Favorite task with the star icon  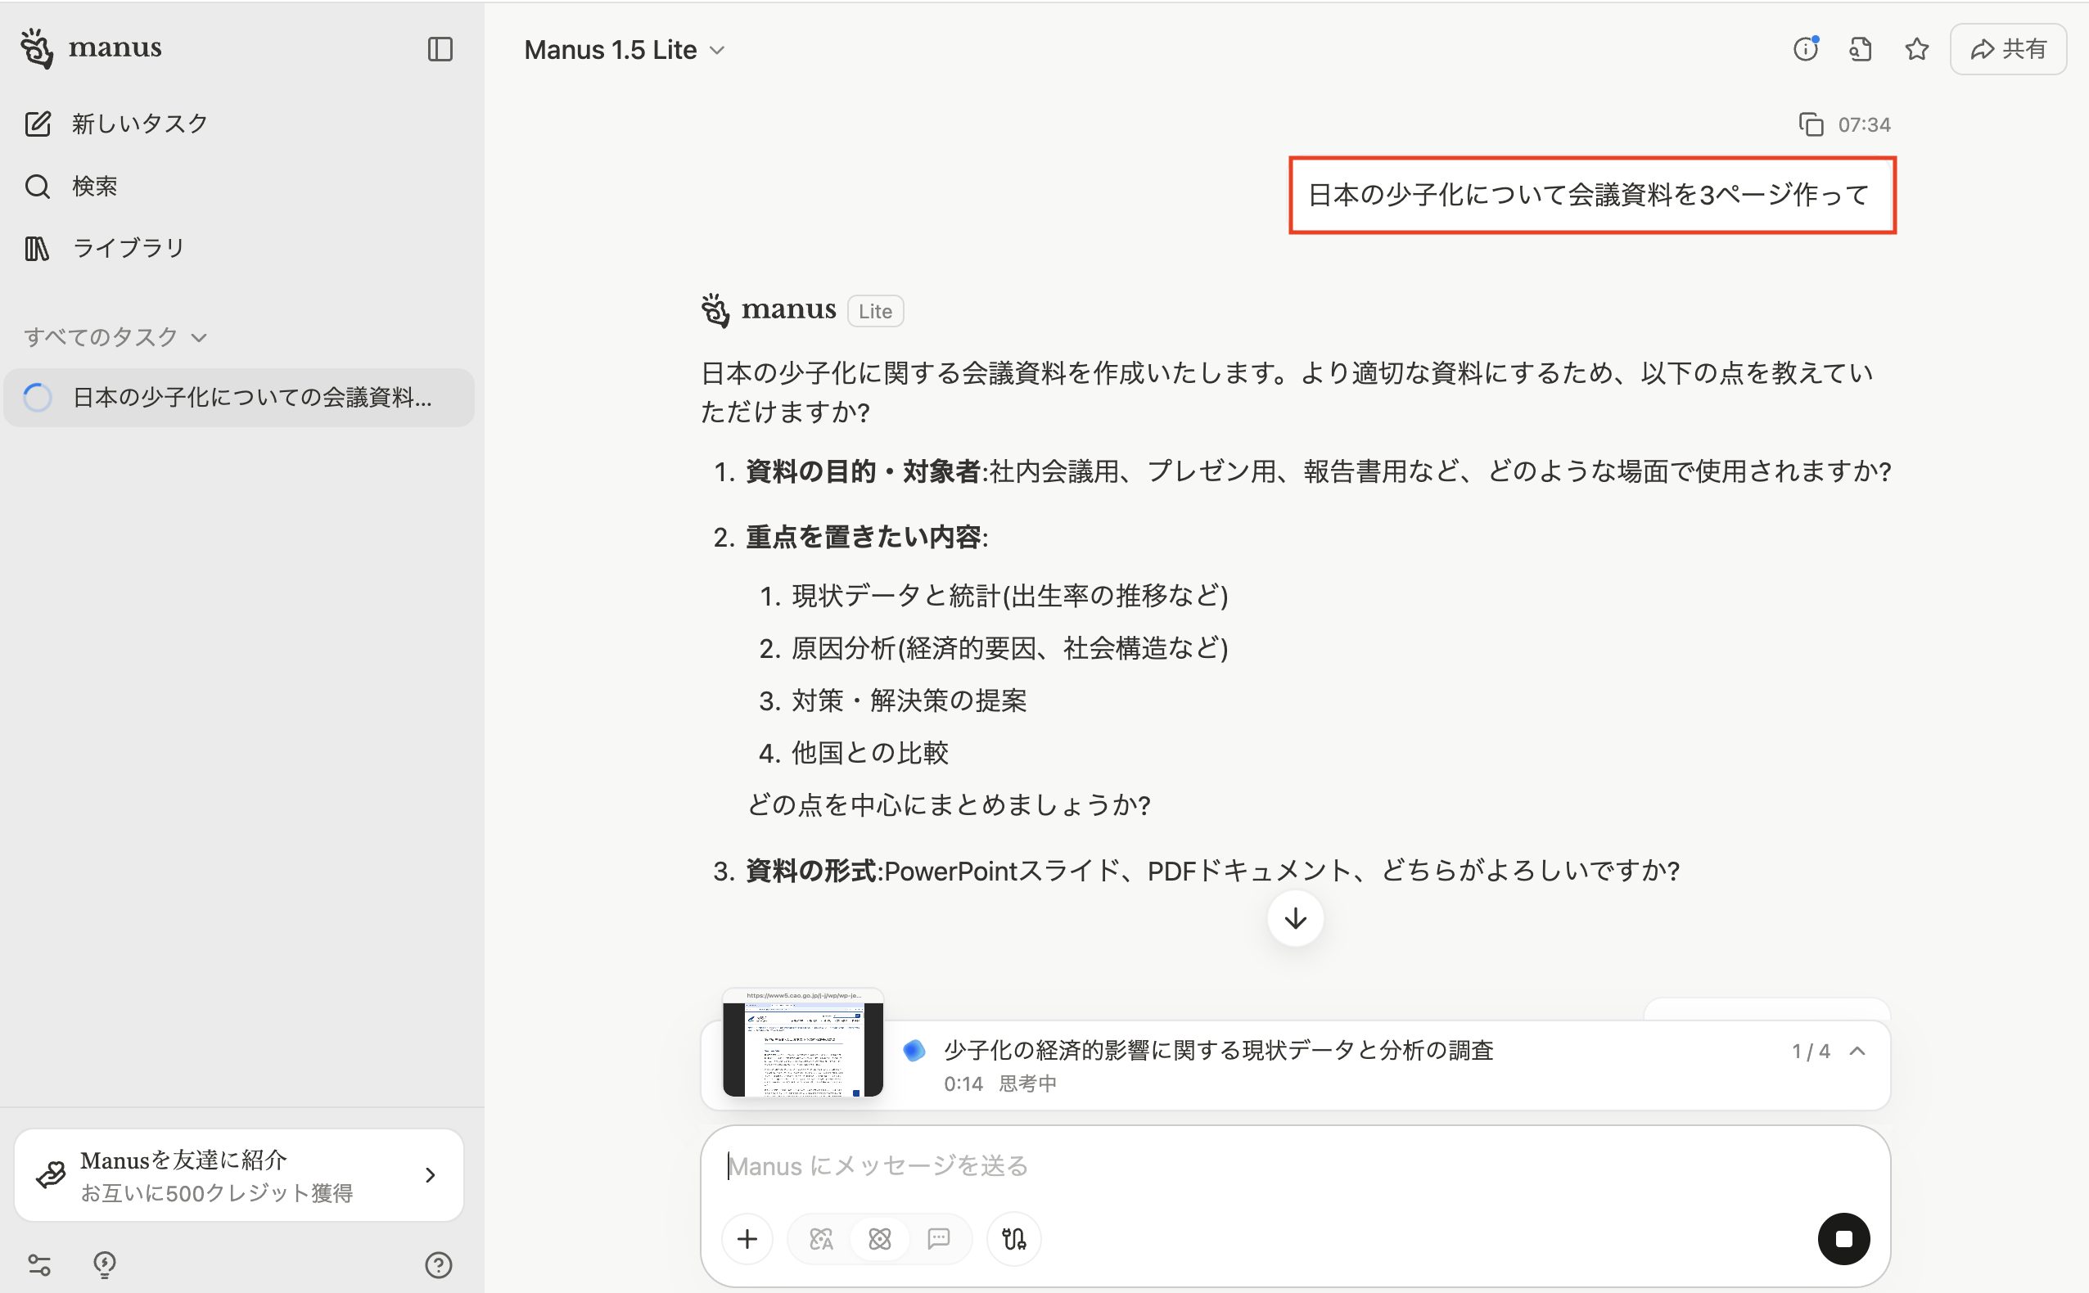[1916, 49]
